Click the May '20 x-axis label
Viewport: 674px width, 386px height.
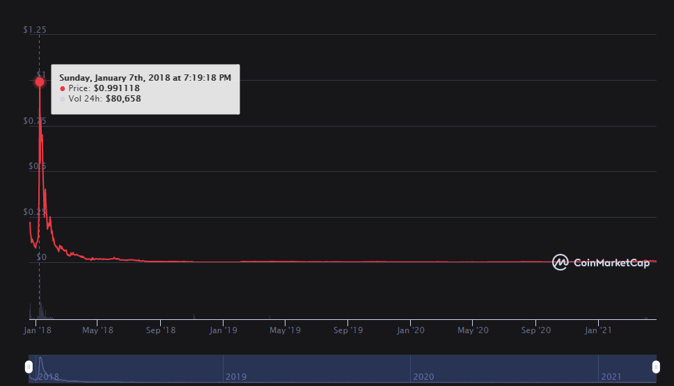pos(473,330)
